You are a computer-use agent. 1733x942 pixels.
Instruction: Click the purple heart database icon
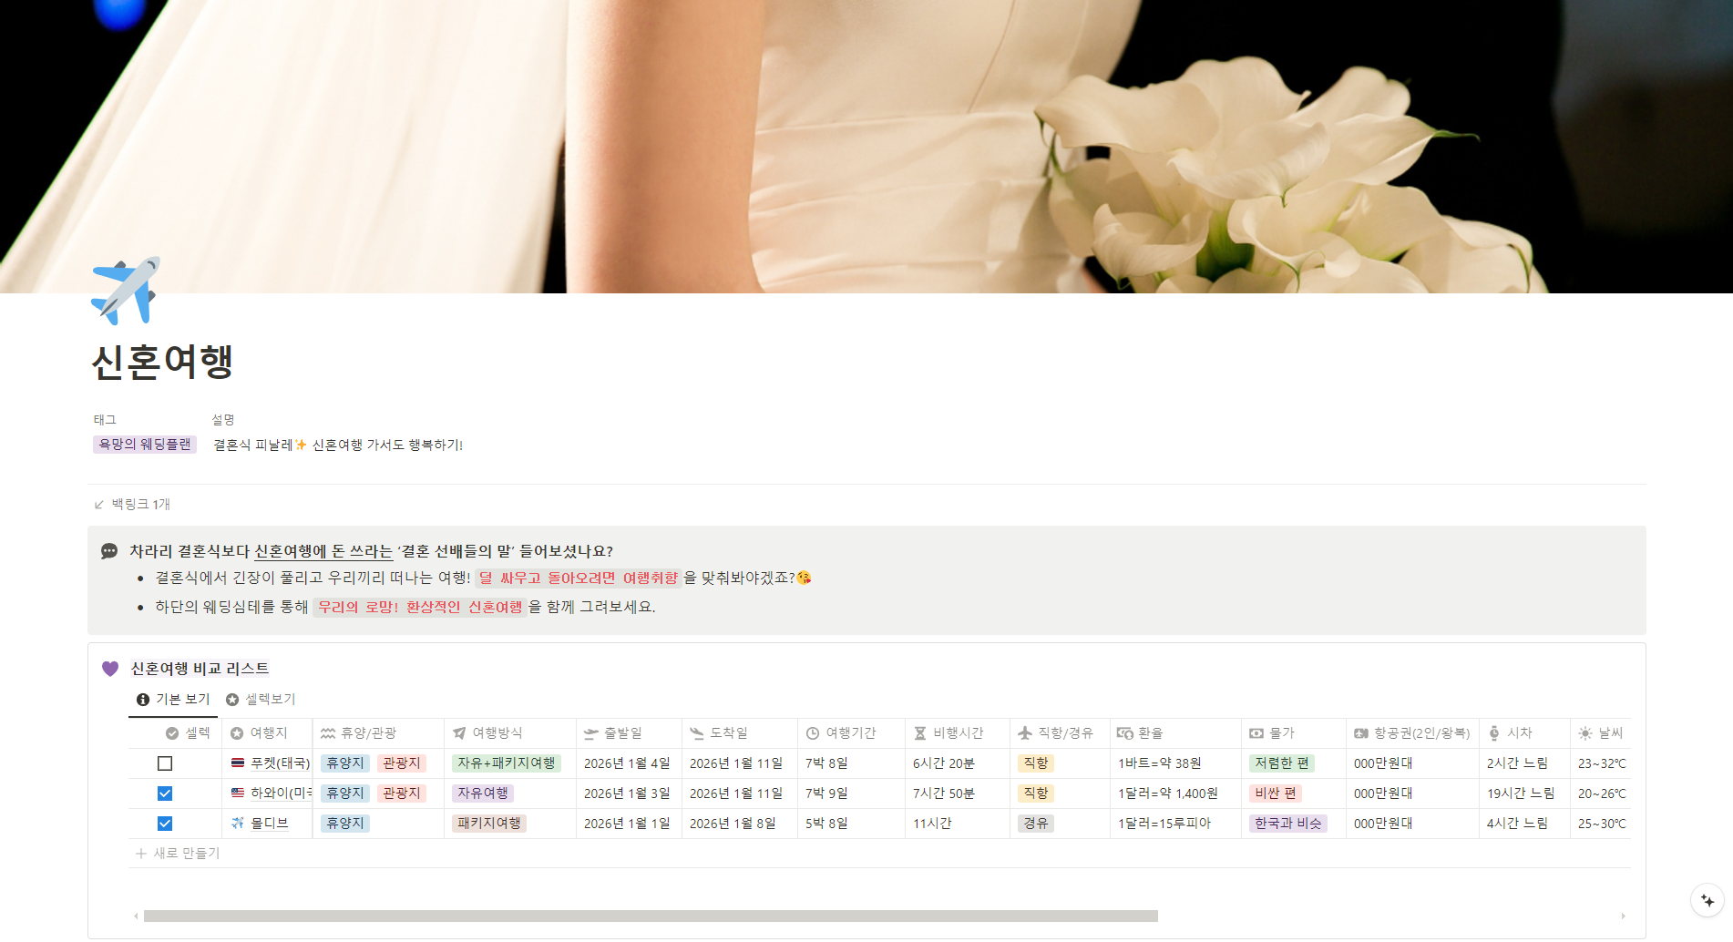(x=110, y=669)
